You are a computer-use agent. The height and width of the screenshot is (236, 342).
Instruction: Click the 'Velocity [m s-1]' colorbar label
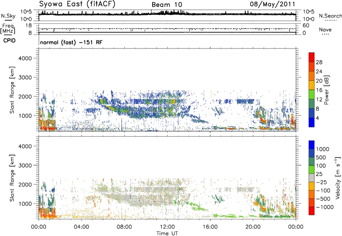(338, 178)
